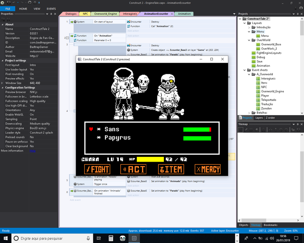Pin the Properties panel
304x243 pixels.
[51, 14]
